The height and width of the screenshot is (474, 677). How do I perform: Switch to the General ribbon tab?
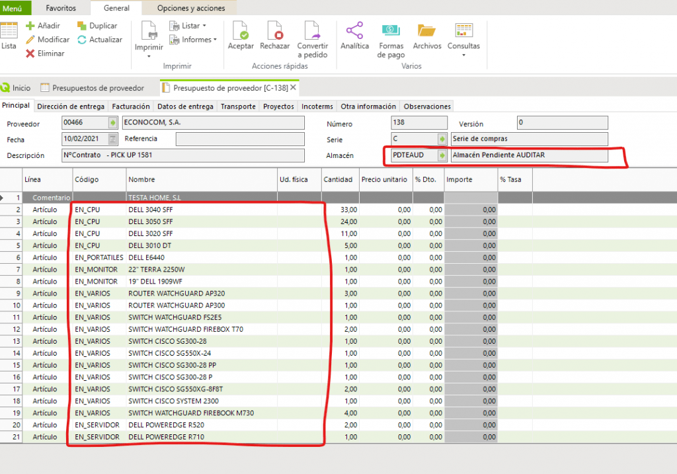point(116,8)
